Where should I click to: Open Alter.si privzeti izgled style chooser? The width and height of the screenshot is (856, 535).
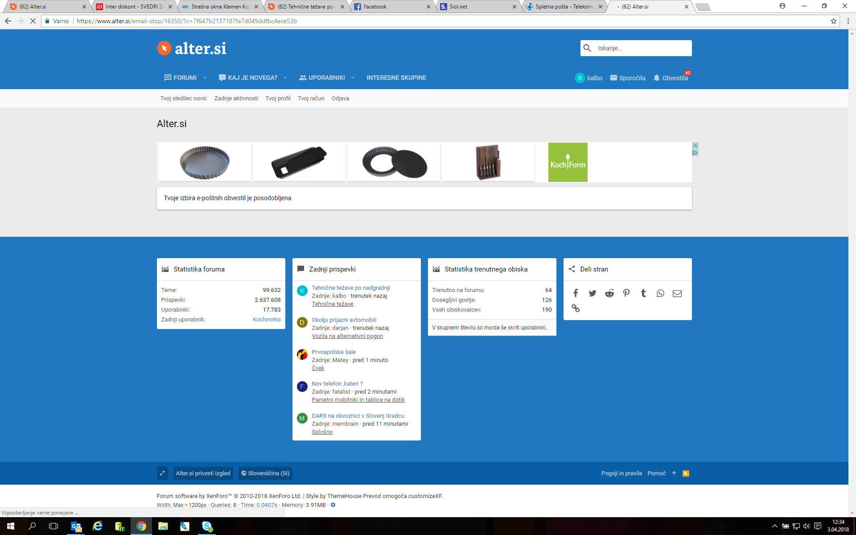click(x=203, y=473)
